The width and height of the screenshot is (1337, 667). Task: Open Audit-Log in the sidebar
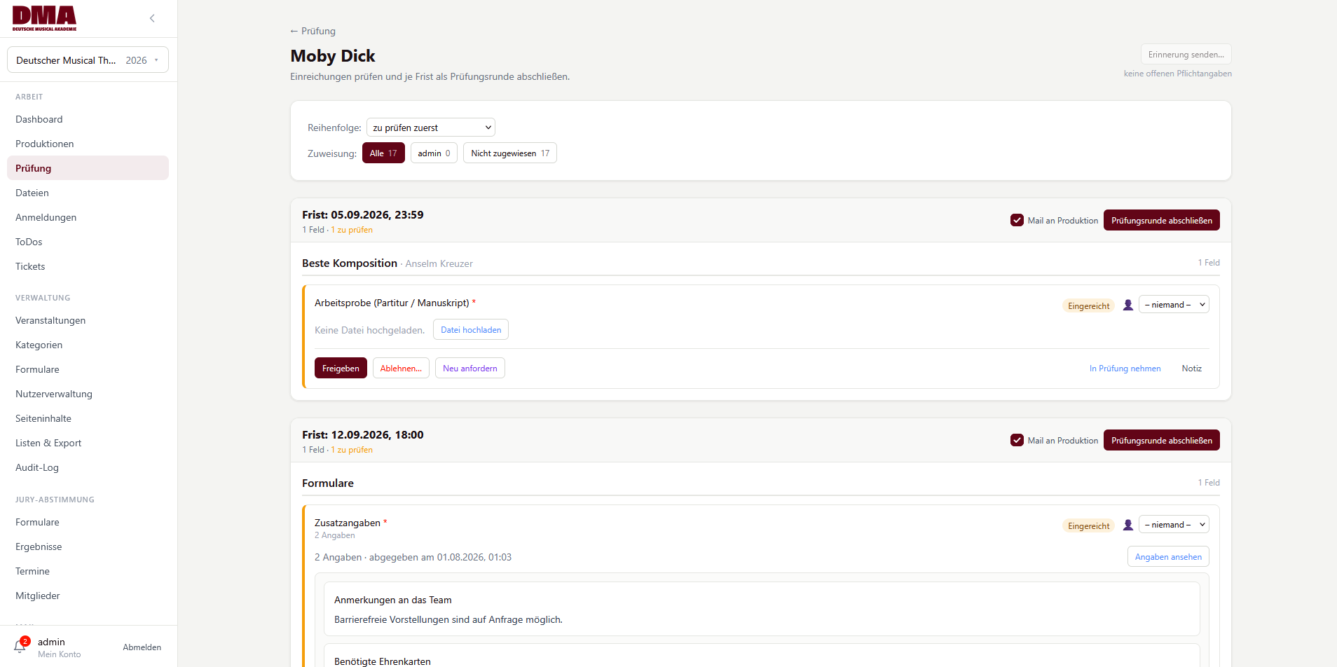(x=88, y=467)
